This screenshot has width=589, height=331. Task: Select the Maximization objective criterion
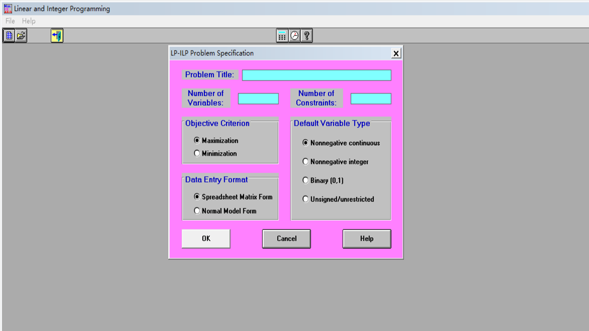tap(197, 141)
